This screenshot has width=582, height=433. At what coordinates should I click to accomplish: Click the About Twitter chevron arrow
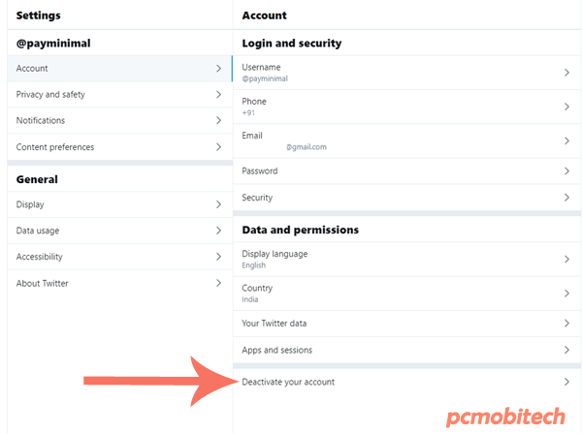tap(219, 283)
